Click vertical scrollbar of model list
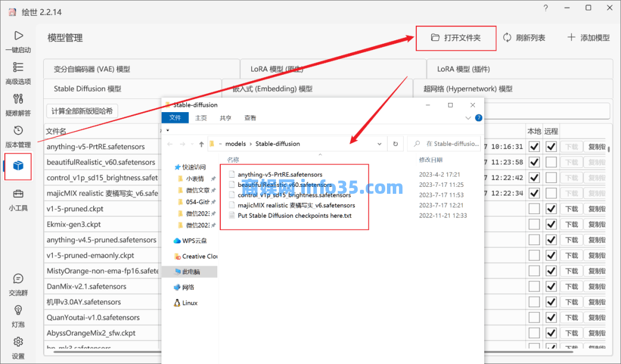621x364 pixels. (609, 150)
